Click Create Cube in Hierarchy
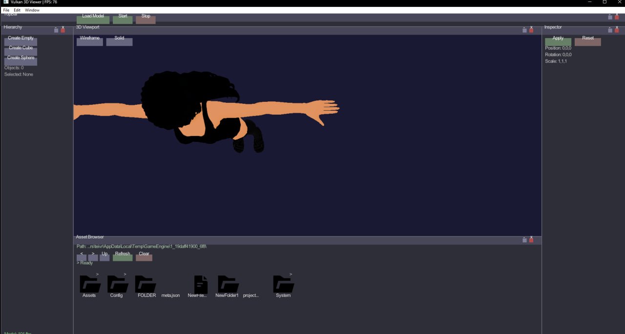The height and width of the screenshot is (334, 625). coord(21,51)
